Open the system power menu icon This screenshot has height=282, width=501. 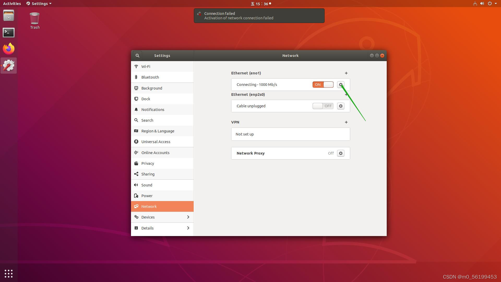pos(490,4)
